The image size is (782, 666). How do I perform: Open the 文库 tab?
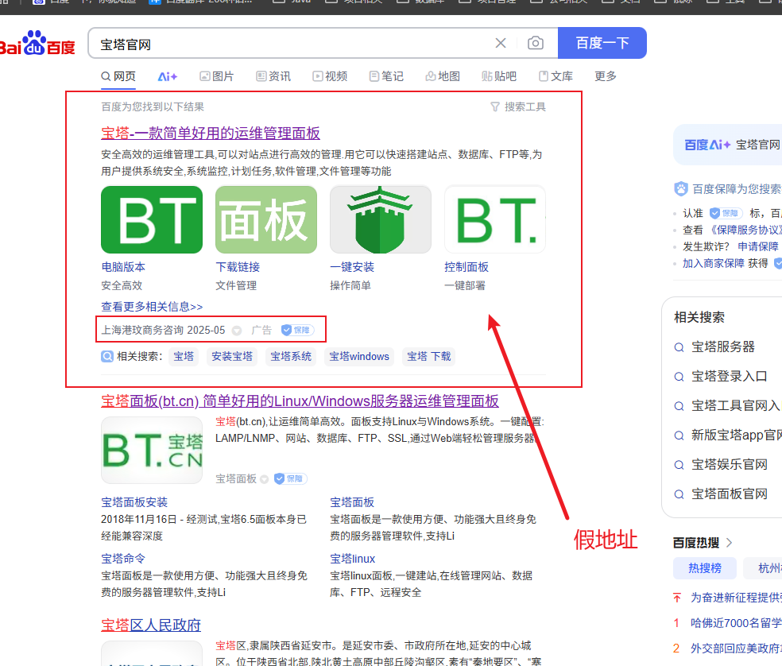coord(556,76)
